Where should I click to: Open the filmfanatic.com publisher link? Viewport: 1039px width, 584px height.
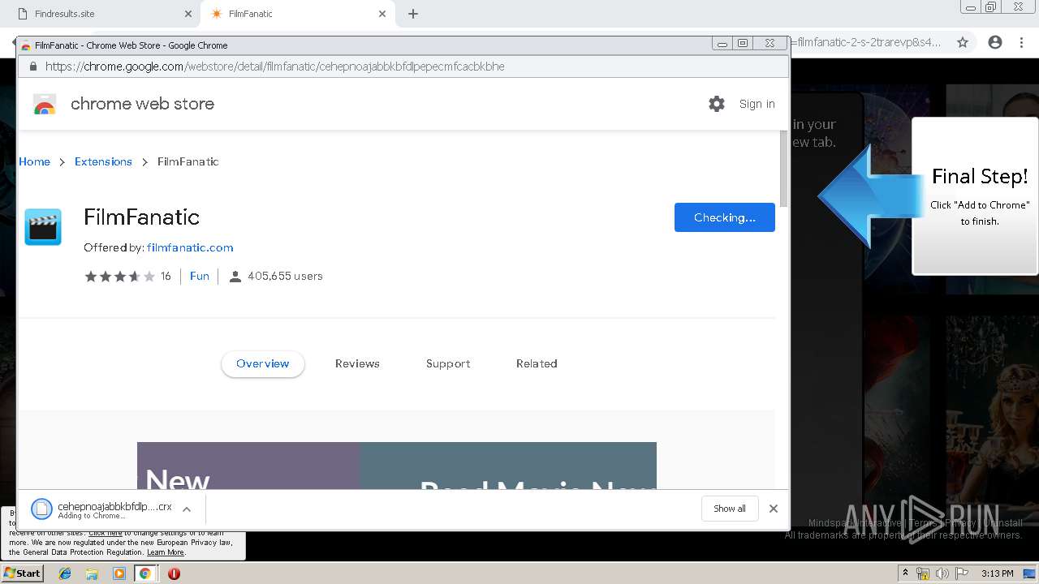pyautogui.click(x=190, y=247)
